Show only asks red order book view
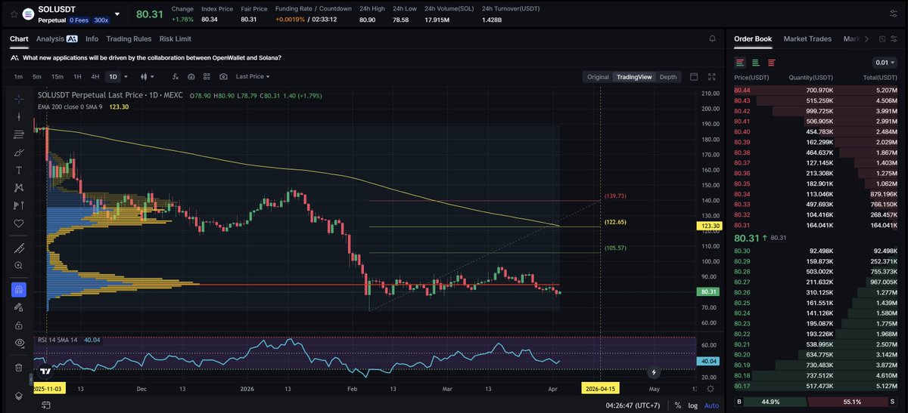The width and height of the screenshot is (908, 413). click(771, 63)
